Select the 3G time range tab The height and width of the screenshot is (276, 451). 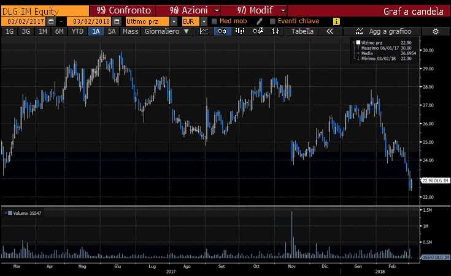pyautogui.click(x=26, y=31)
